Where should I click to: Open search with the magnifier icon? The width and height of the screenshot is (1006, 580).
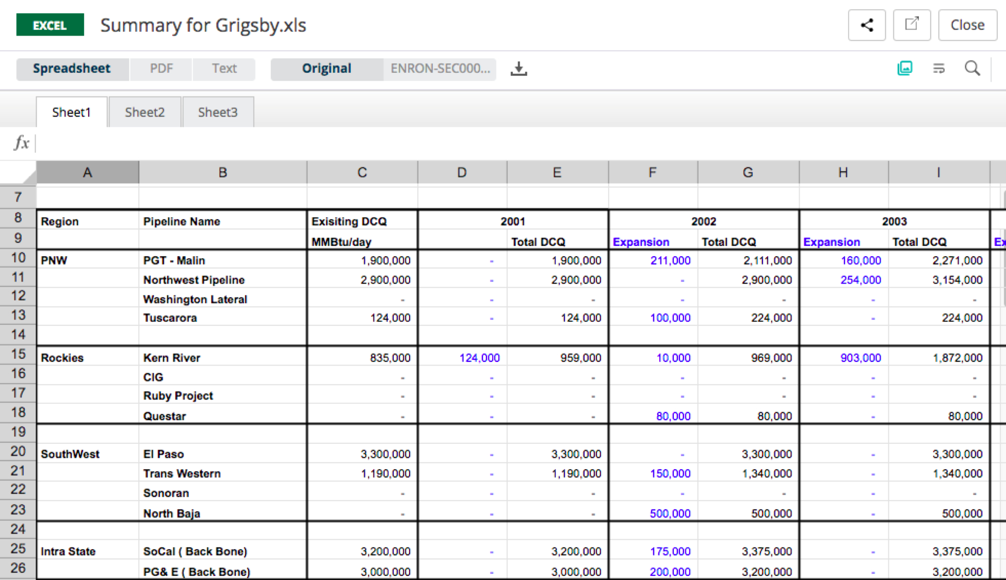(972, 68)
